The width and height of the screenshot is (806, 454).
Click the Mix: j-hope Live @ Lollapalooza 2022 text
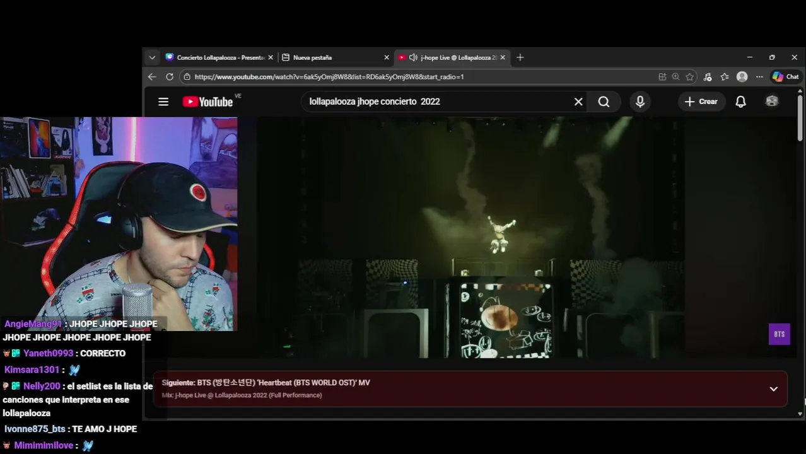point(242,395)
